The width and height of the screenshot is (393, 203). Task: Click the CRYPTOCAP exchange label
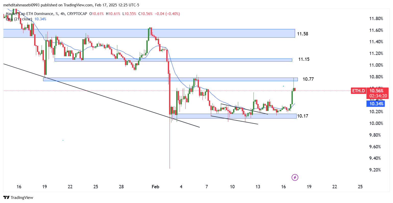tap(77, 14)
